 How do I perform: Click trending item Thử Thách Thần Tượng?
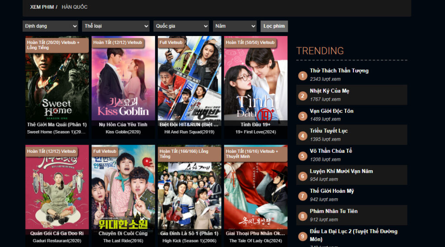pyautogui.click(x=339, y=71)
